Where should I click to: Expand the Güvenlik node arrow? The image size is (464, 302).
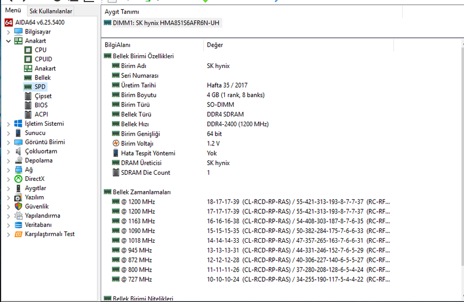click(9, 207)
